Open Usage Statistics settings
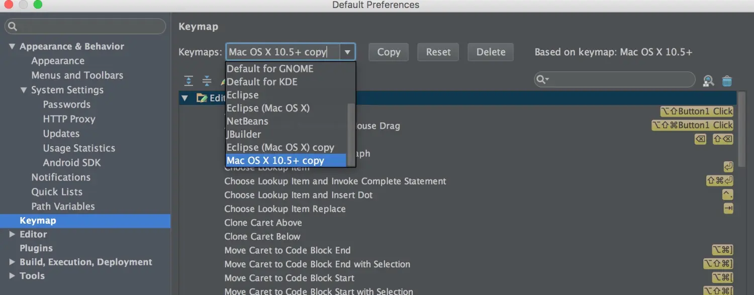Viewport: 754px width, 295px height. (x=79, y=148)
